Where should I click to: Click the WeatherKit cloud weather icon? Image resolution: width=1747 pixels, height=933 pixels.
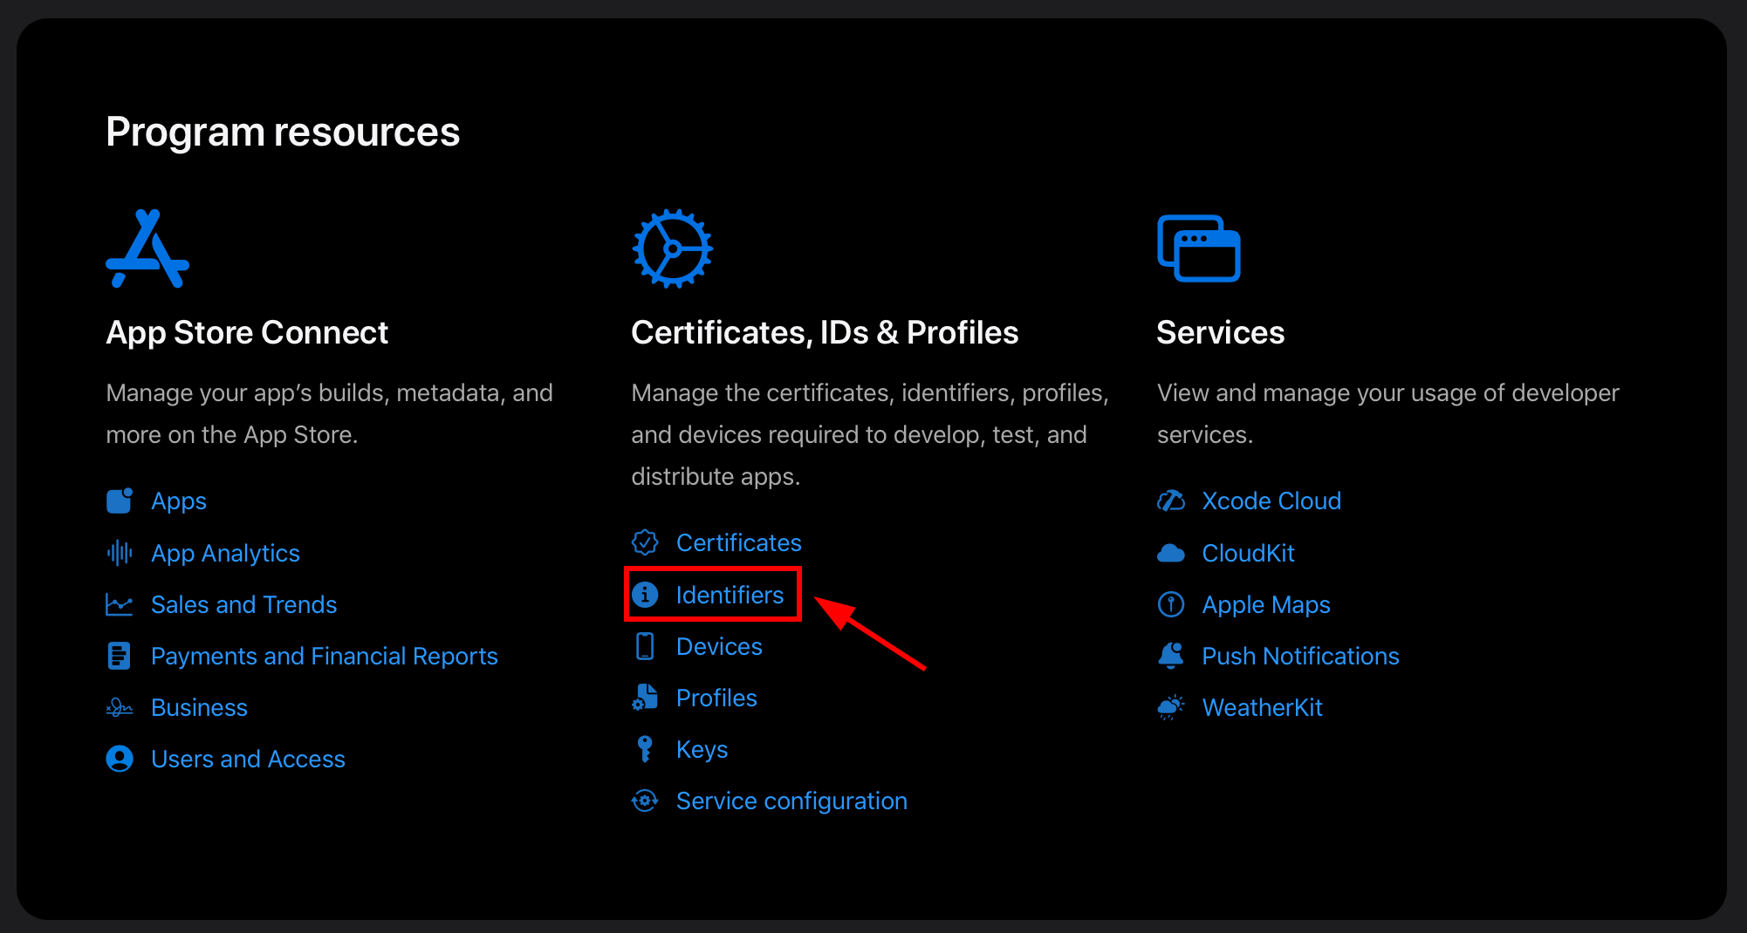click(x=1171, y=706)
